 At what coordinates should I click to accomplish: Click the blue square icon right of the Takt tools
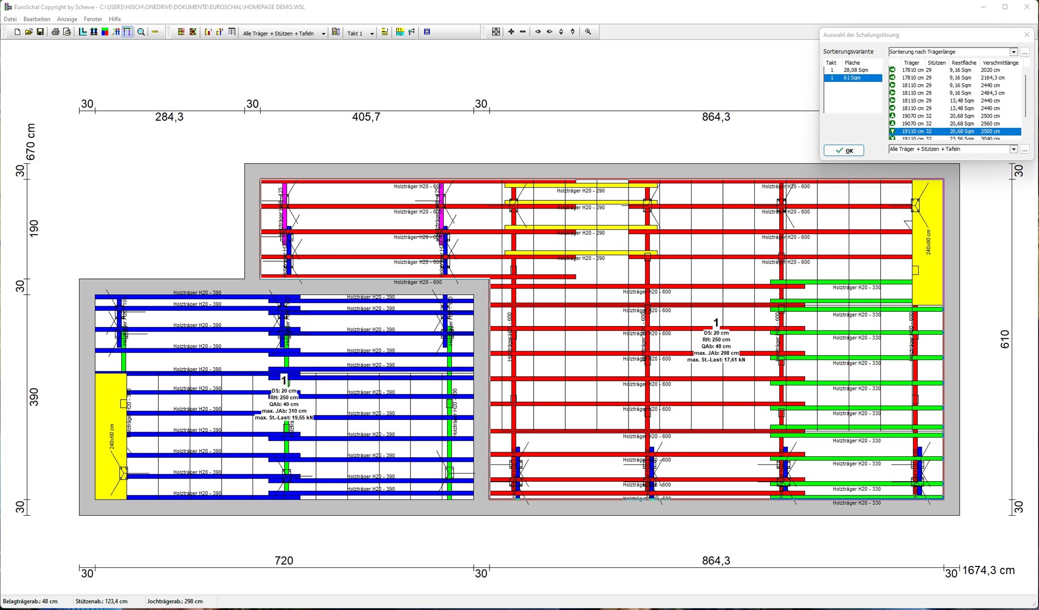tap(427, 32)
